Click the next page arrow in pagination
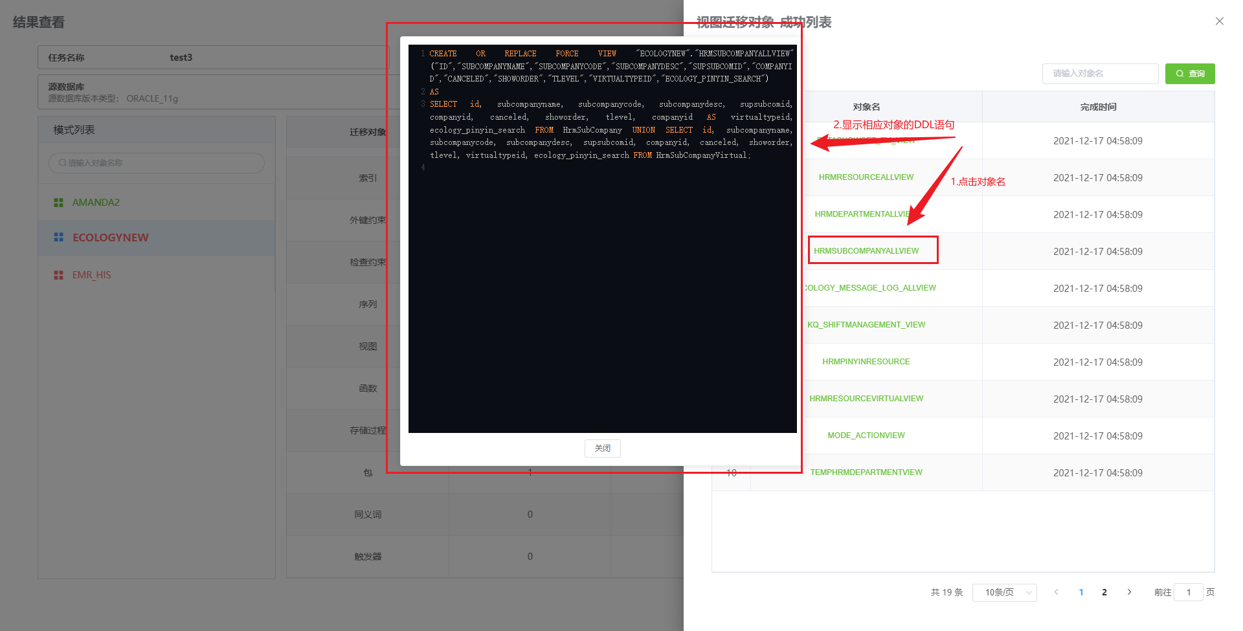 pos(1129,592)
